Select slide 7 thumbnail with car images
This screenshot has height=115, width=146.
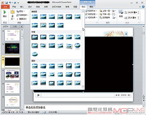click(x=12, y=75)
